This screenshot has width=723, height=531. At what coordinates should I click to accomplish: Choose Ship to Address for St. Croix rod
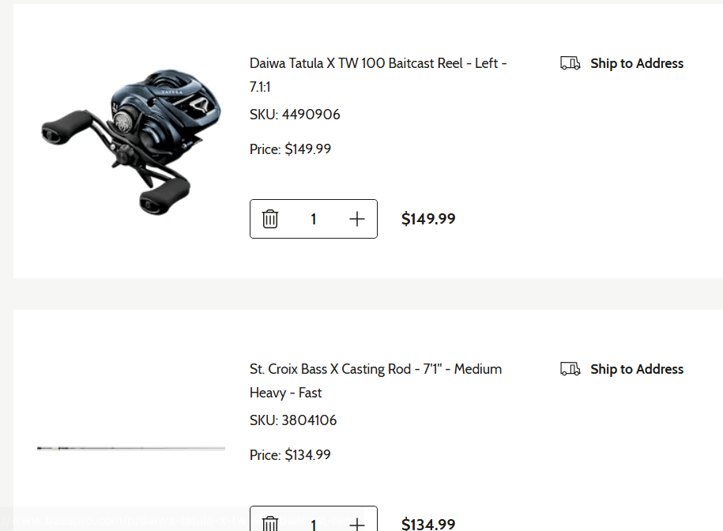coord(636,369)
